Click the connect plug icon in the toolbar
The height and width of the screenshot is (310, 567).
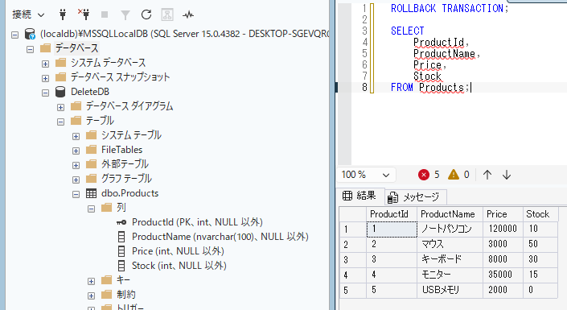pyautogui.click(x=63, y=14)
